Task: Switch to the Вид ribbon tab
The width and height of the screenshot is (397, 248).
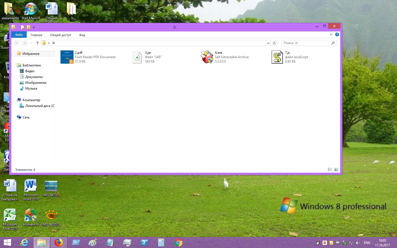Action: 82,35
